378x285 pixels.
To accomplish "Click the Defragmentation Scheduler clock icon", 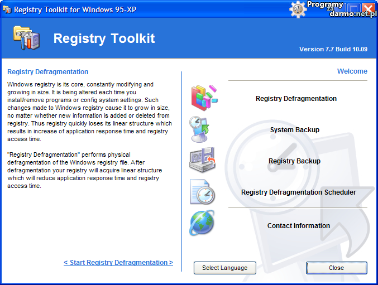I will click(202, 192).
